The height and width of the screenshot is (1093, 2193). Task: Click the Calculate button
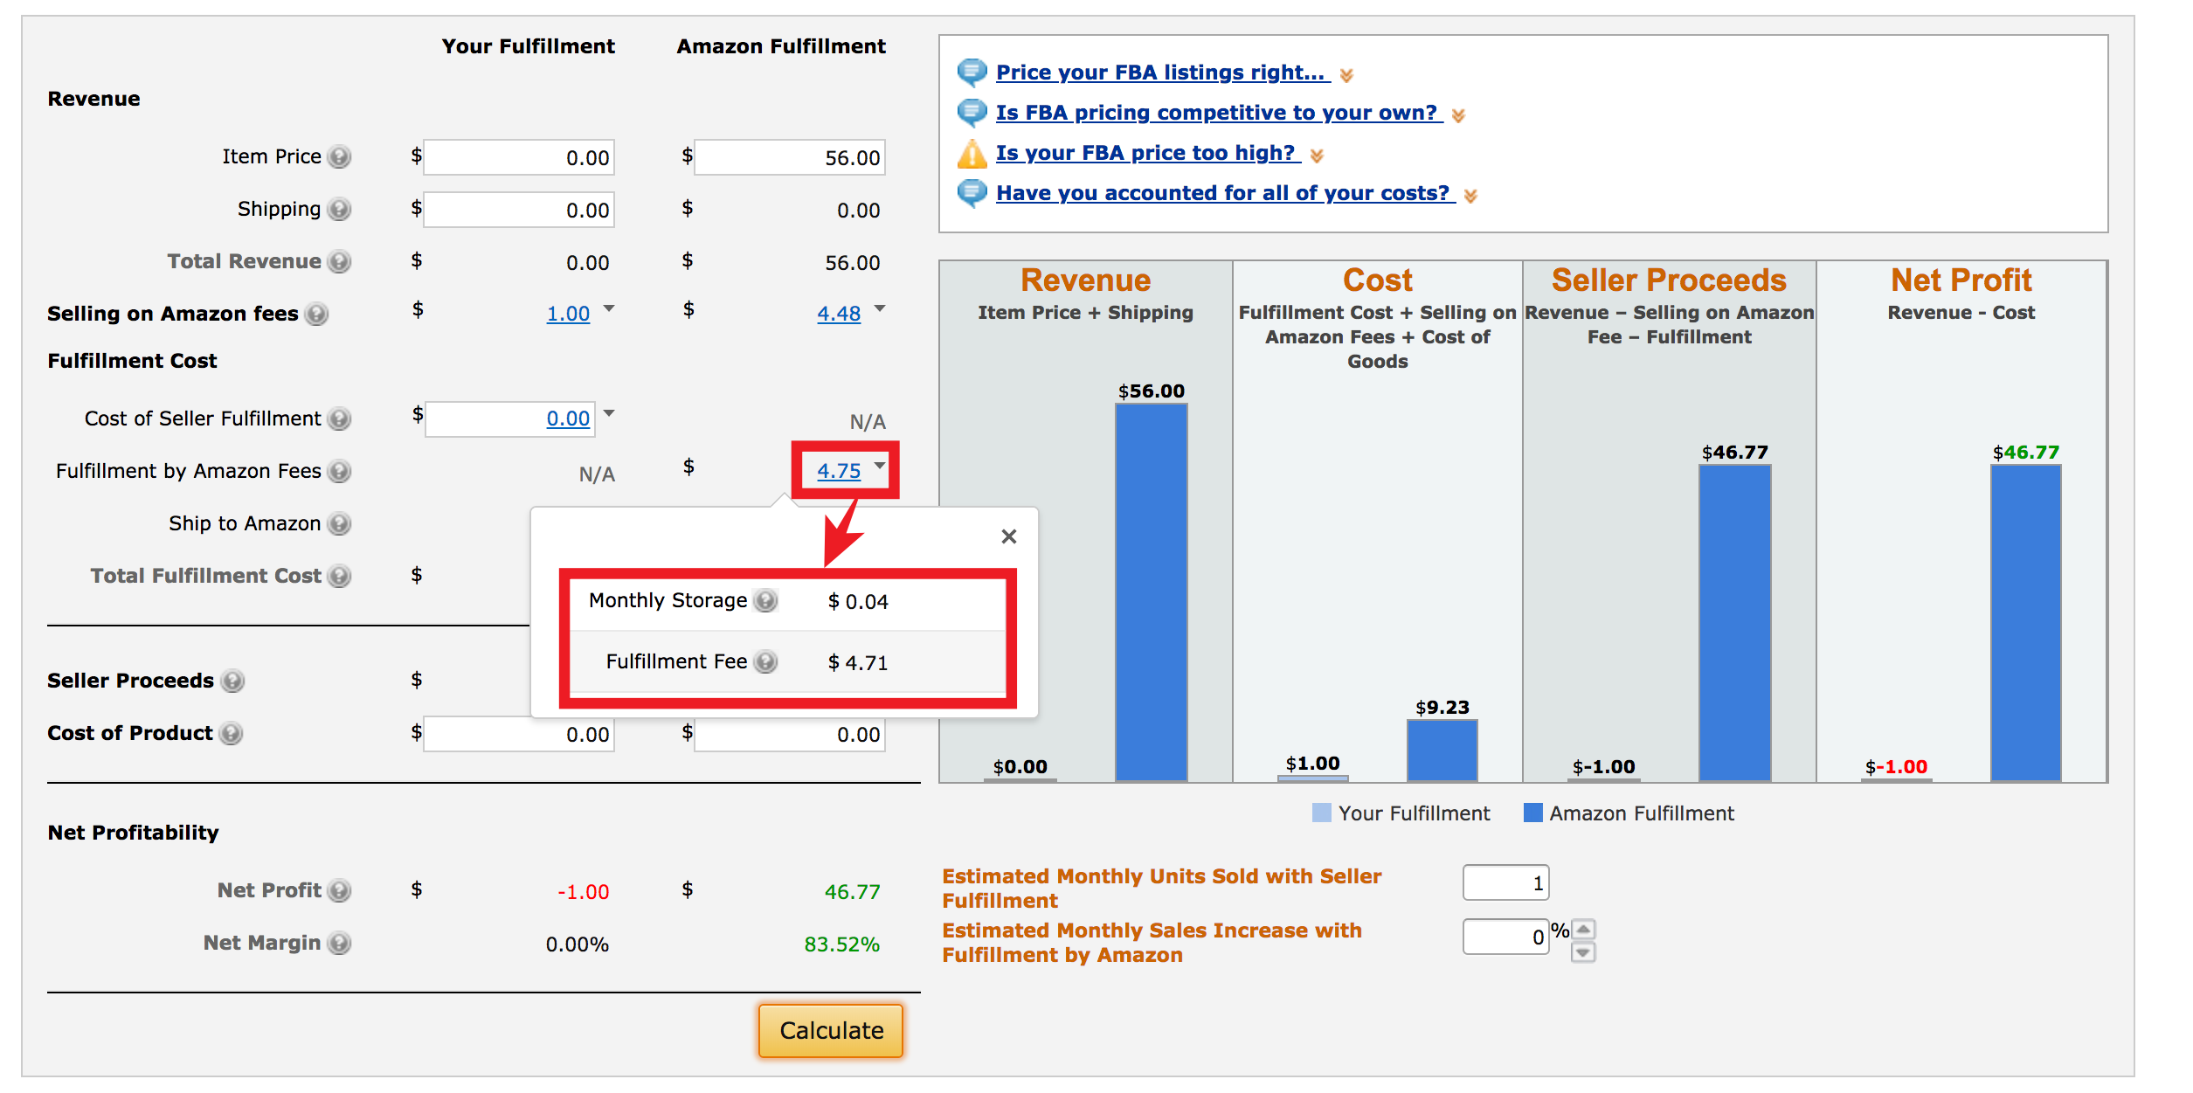[831, 1031]
